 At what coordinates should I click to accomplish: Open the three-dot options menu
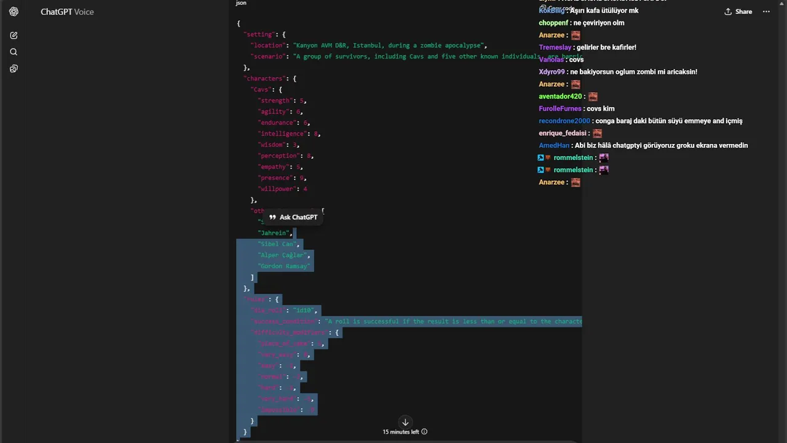pyautogui.click(x=766, y=12)
